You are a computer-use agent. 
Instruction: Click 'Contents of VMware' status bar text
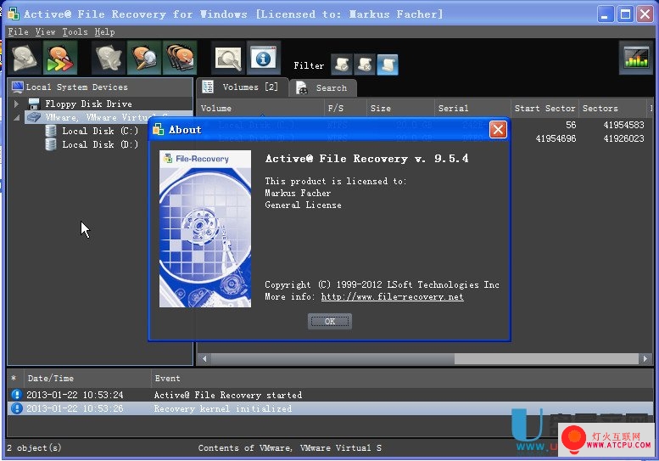(289, 447)
